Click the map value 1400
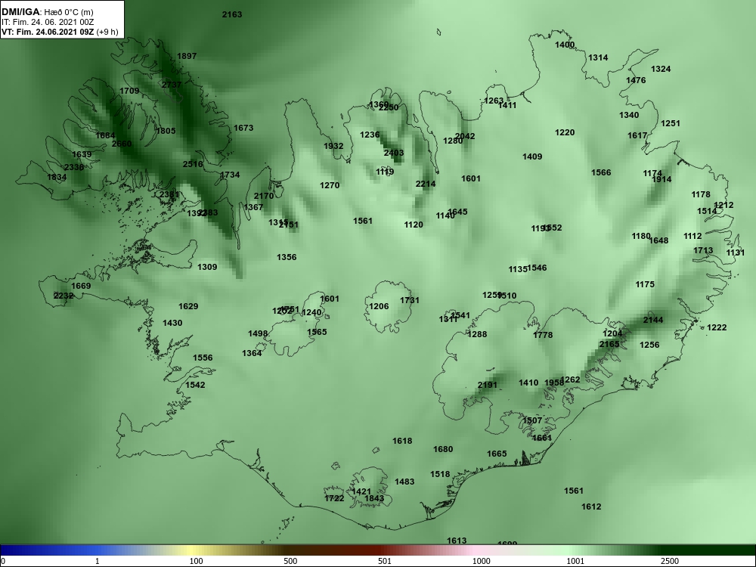The width and height of the screenshot is (756, 567). coord(565,45)
